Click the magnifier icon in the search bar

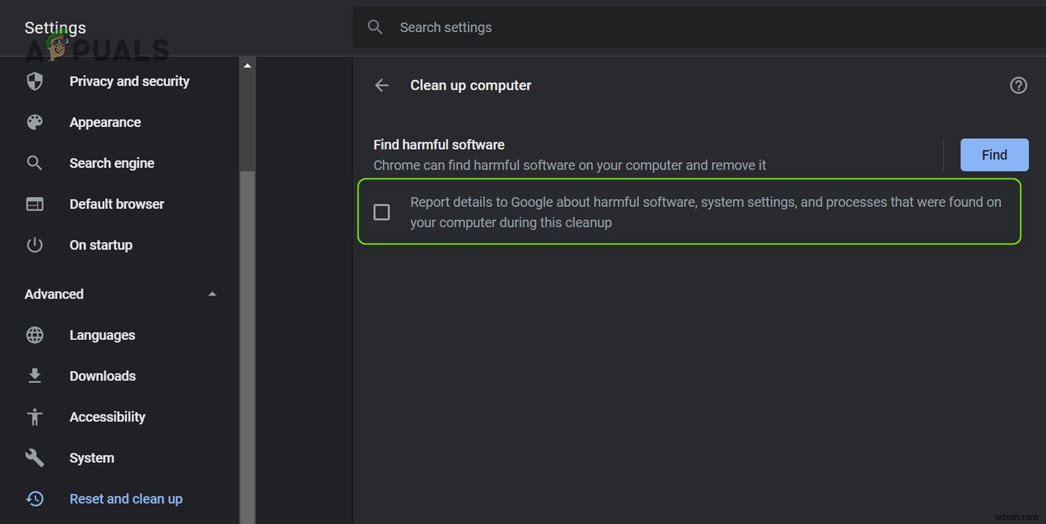coord(375,27)
